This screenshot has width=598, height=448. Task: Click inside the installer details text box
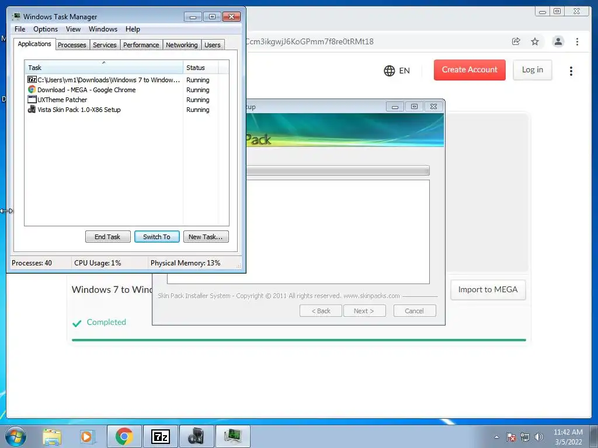(x=338, y=232)
